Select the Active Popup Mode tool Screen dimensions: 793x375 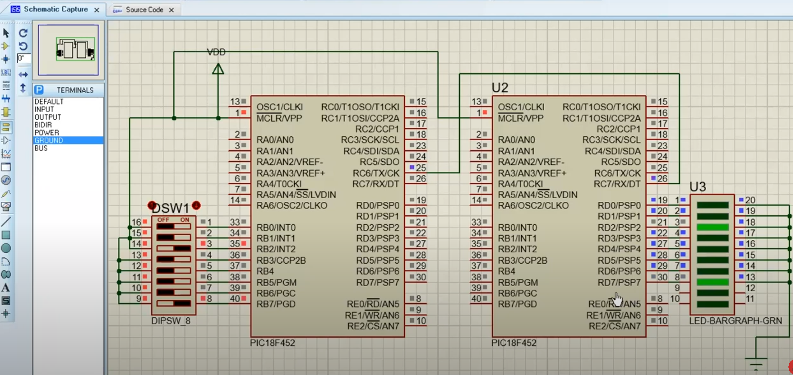pos(6,167)
